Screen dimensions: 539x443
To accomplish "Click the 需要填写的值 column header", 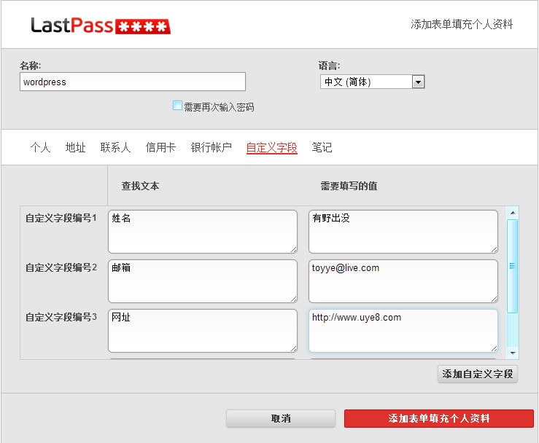I will coord(349,186).
